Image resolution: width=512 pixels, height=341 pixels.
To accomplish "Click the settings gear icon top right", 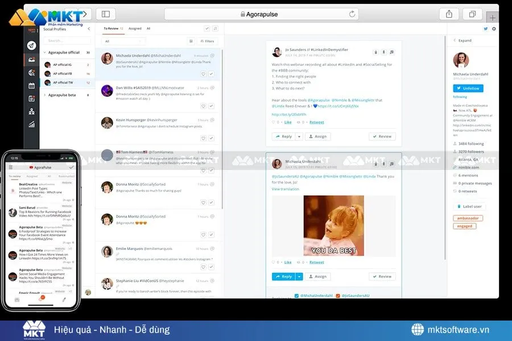I will click(494, 28).
